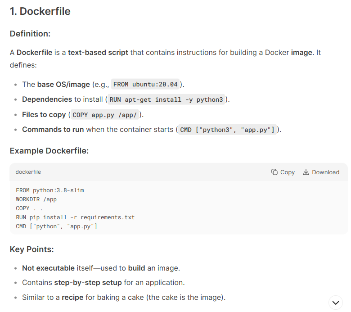Click the '1. Dockerfile' main heading
The width and height of the screenshot is (351, 312).
40,11
